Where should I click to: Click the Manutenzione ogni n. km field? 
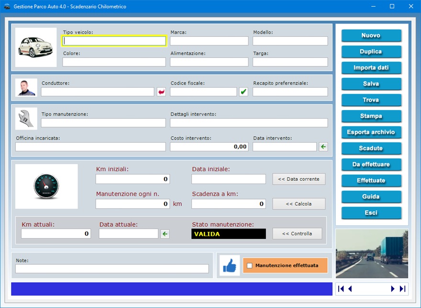(133, 204)
